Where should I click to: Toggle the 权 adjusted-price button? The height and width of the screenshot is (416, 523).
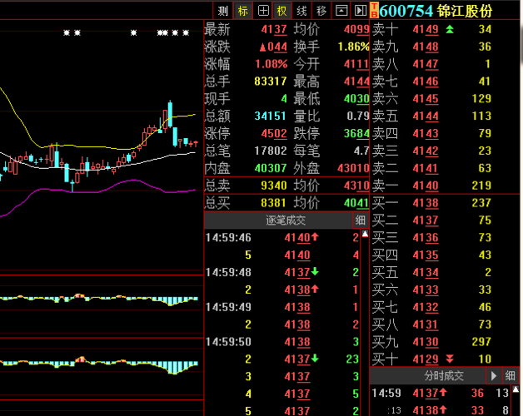(x=282, y=11)
